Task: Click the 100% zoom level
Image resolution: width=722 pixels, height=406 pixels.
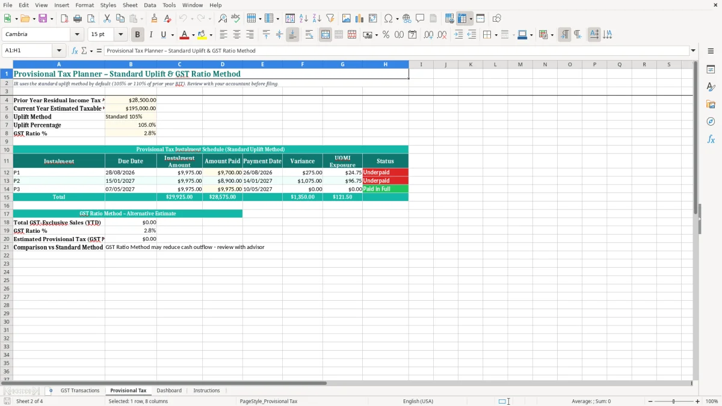Action: pyautogui.click(x=712, y=401)
